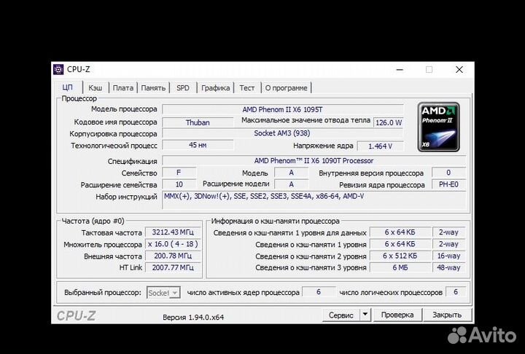This screenshot has width=525, height=354.
Task: Click the Внутренняя версия процессора value 0
Action: pos(449,173)
